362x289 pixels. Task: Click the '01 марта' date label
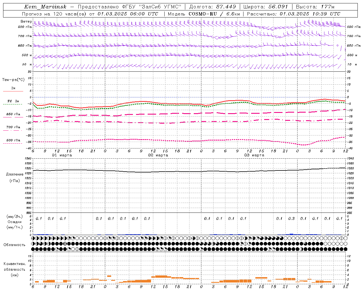point(62,155)
